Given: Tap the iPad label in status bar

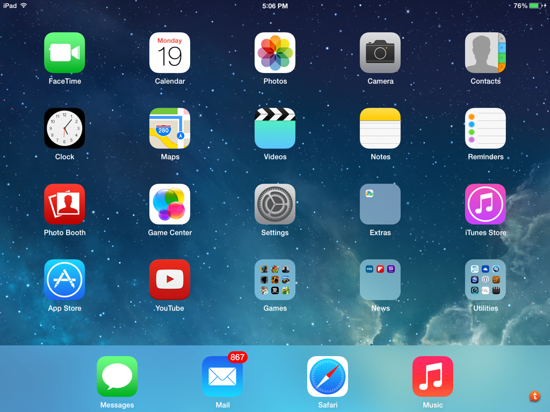Looking at the screenshot, I should pos(10,5).
